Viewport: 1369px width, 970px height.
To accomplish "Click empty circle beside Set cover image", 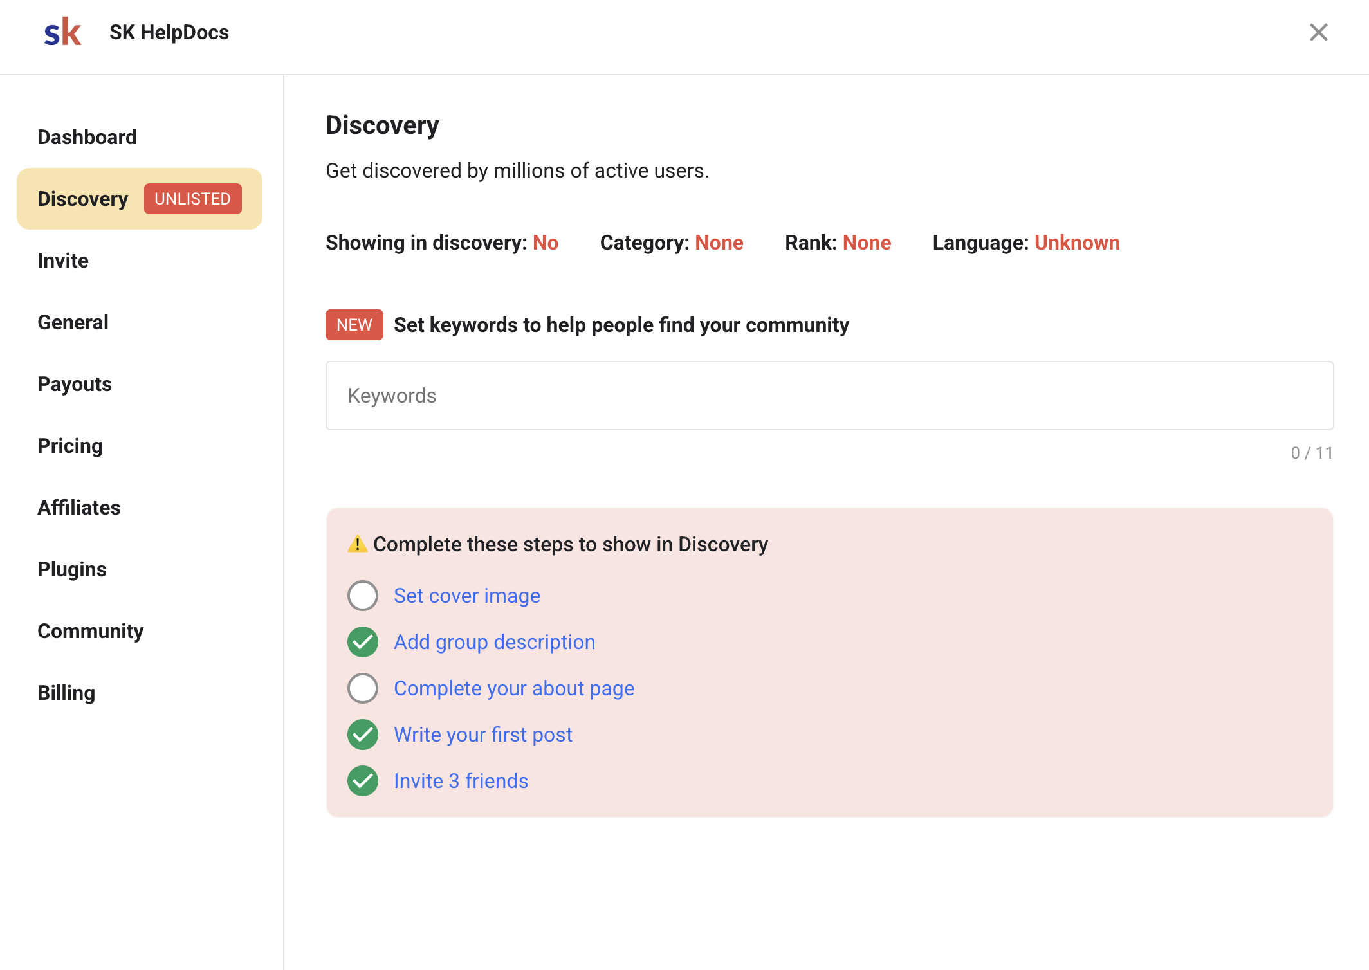I will (363, 596).
